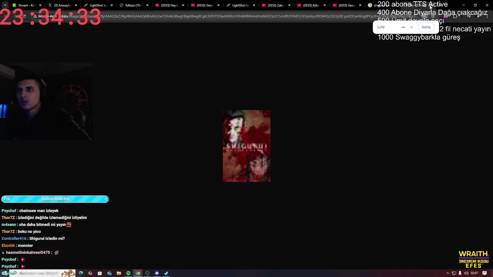Open Steam from the taskbar
Image resolution: width=493 pixels, height=277 pixels.
[166, 273]
